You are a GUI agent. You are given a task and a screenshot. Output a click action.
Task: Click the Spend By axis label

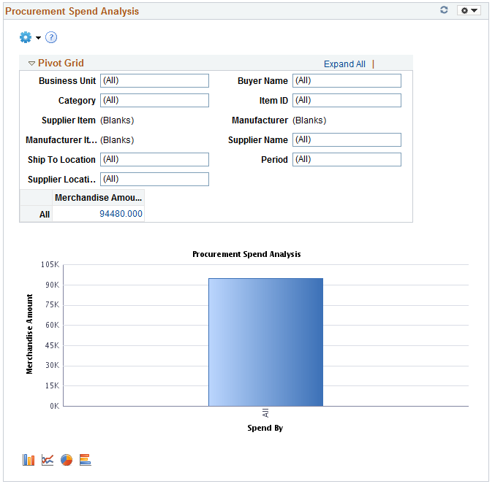265,428
